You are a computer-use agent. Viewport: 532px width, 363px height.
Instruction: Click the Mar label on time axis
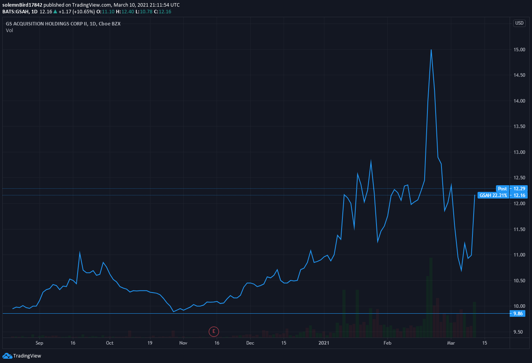[x=451, y=343]
